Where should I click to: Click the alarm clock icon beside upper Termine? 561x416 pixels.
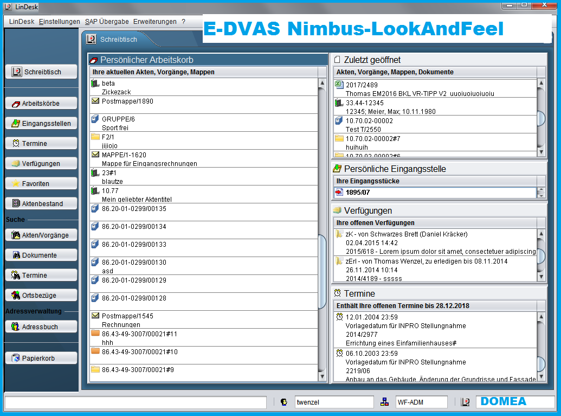click(16, 143)
